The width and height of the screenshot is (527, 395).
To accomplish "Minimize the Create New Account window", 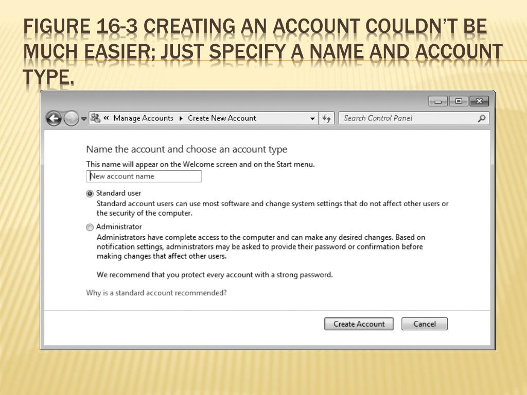I will pos(438,101).
